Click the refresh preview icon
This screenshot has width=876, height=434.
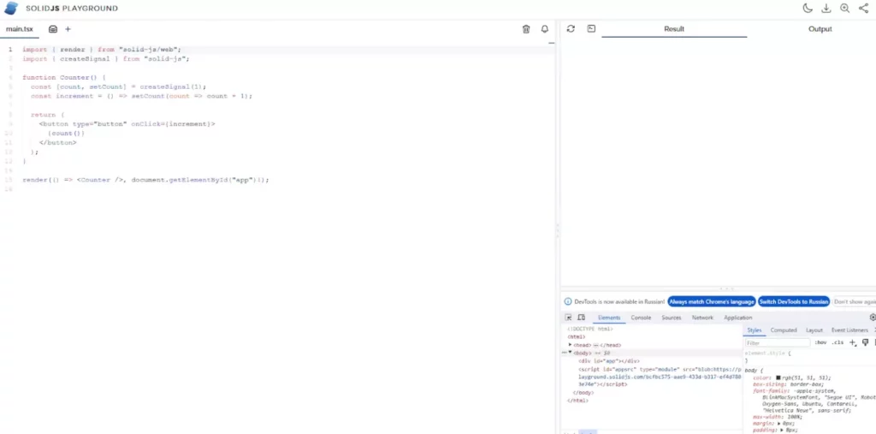(571, 28)
